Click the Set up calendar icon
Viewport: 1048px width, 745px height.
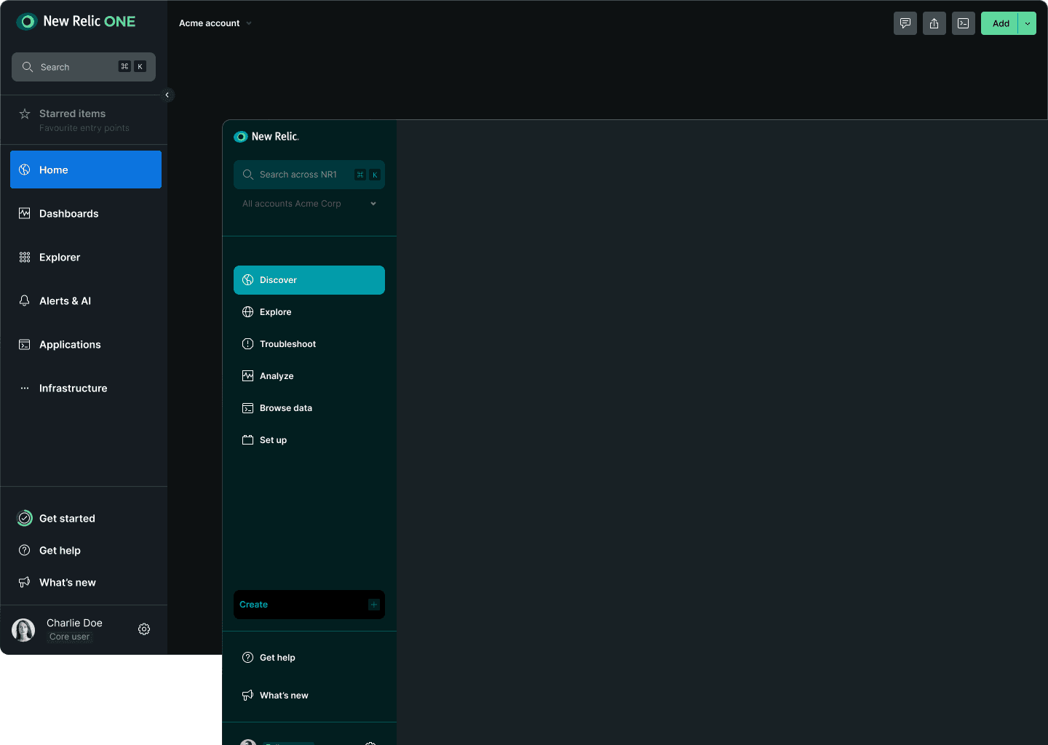[x=247, y=440]
